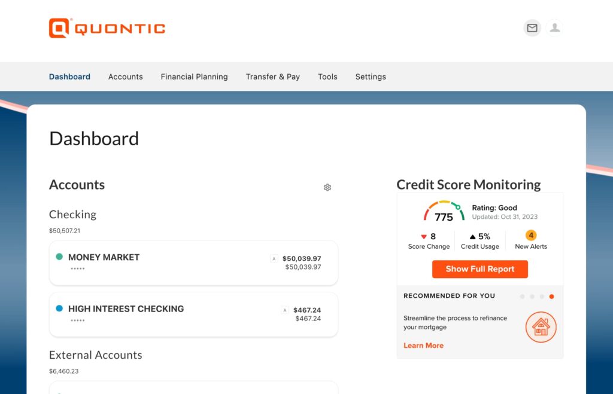Select the second recommendation carousel dot
The height and width of the screenshot is (394, 613).
(x=532, y=297)
